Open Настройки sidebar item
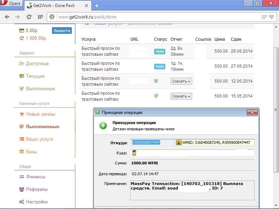The height and width of the screenshot is (209, 279). 37,202
